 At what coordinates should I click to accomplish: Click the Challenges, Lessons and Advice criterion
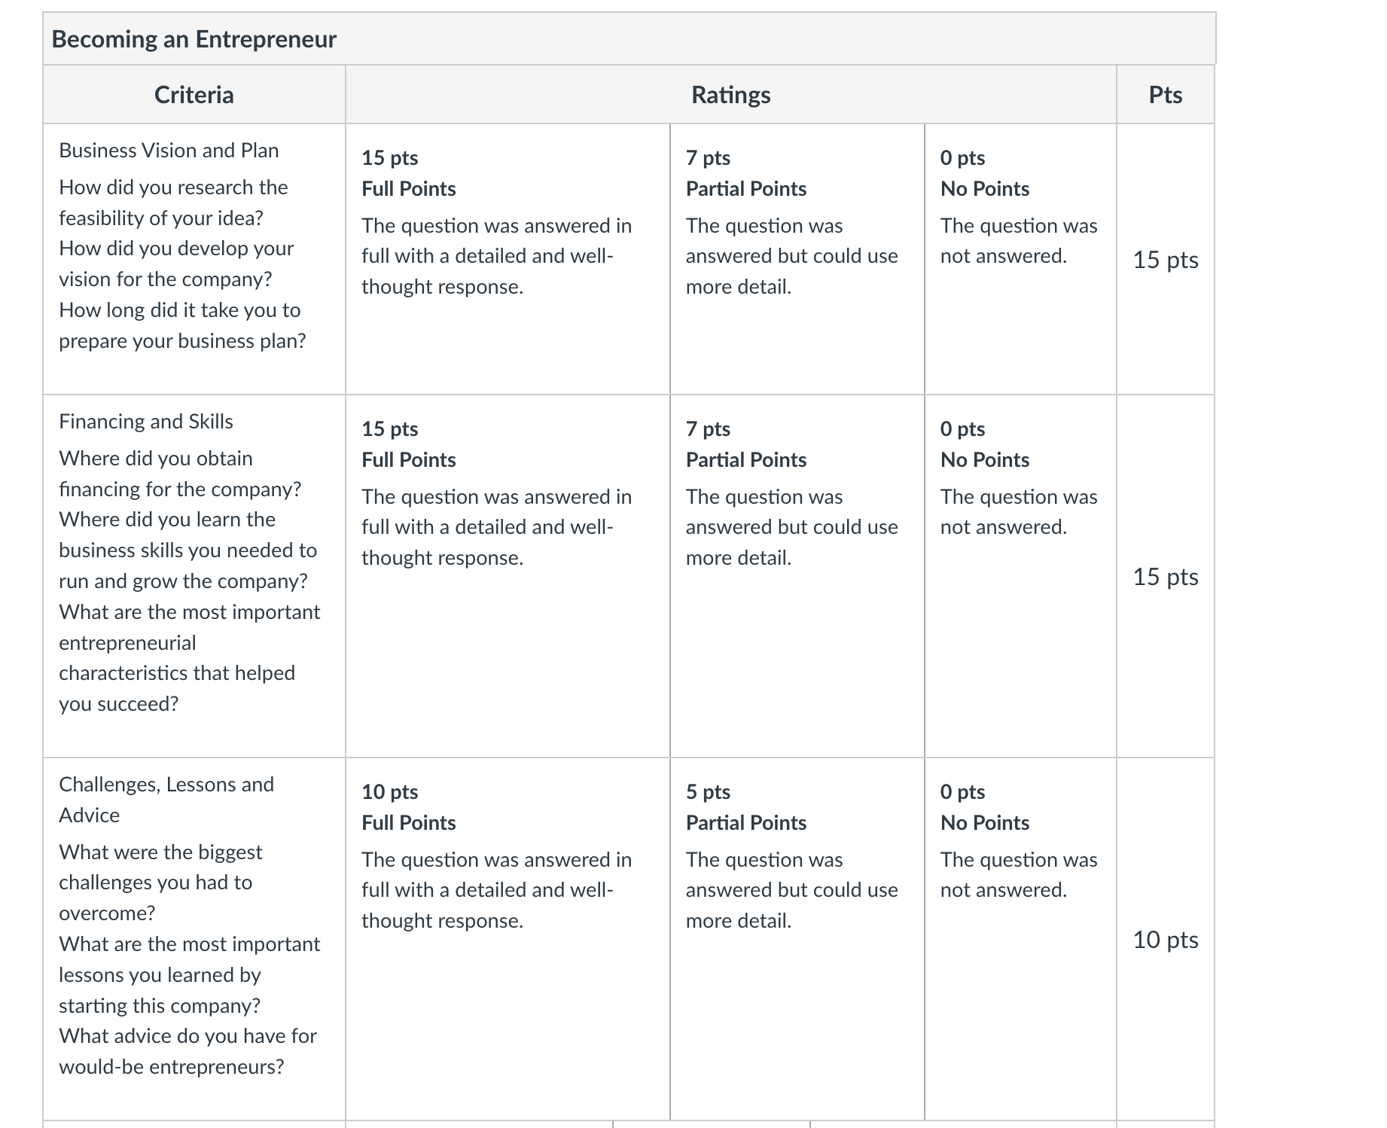166,800
